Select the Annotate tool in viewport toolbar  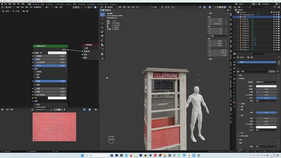pyautogui.click(x=102, y=40)
